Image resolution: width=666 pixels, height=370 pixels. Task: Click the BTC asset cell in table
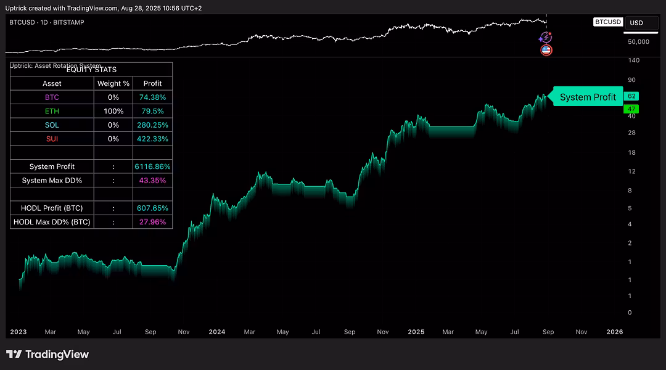click(x=52, y=97)
